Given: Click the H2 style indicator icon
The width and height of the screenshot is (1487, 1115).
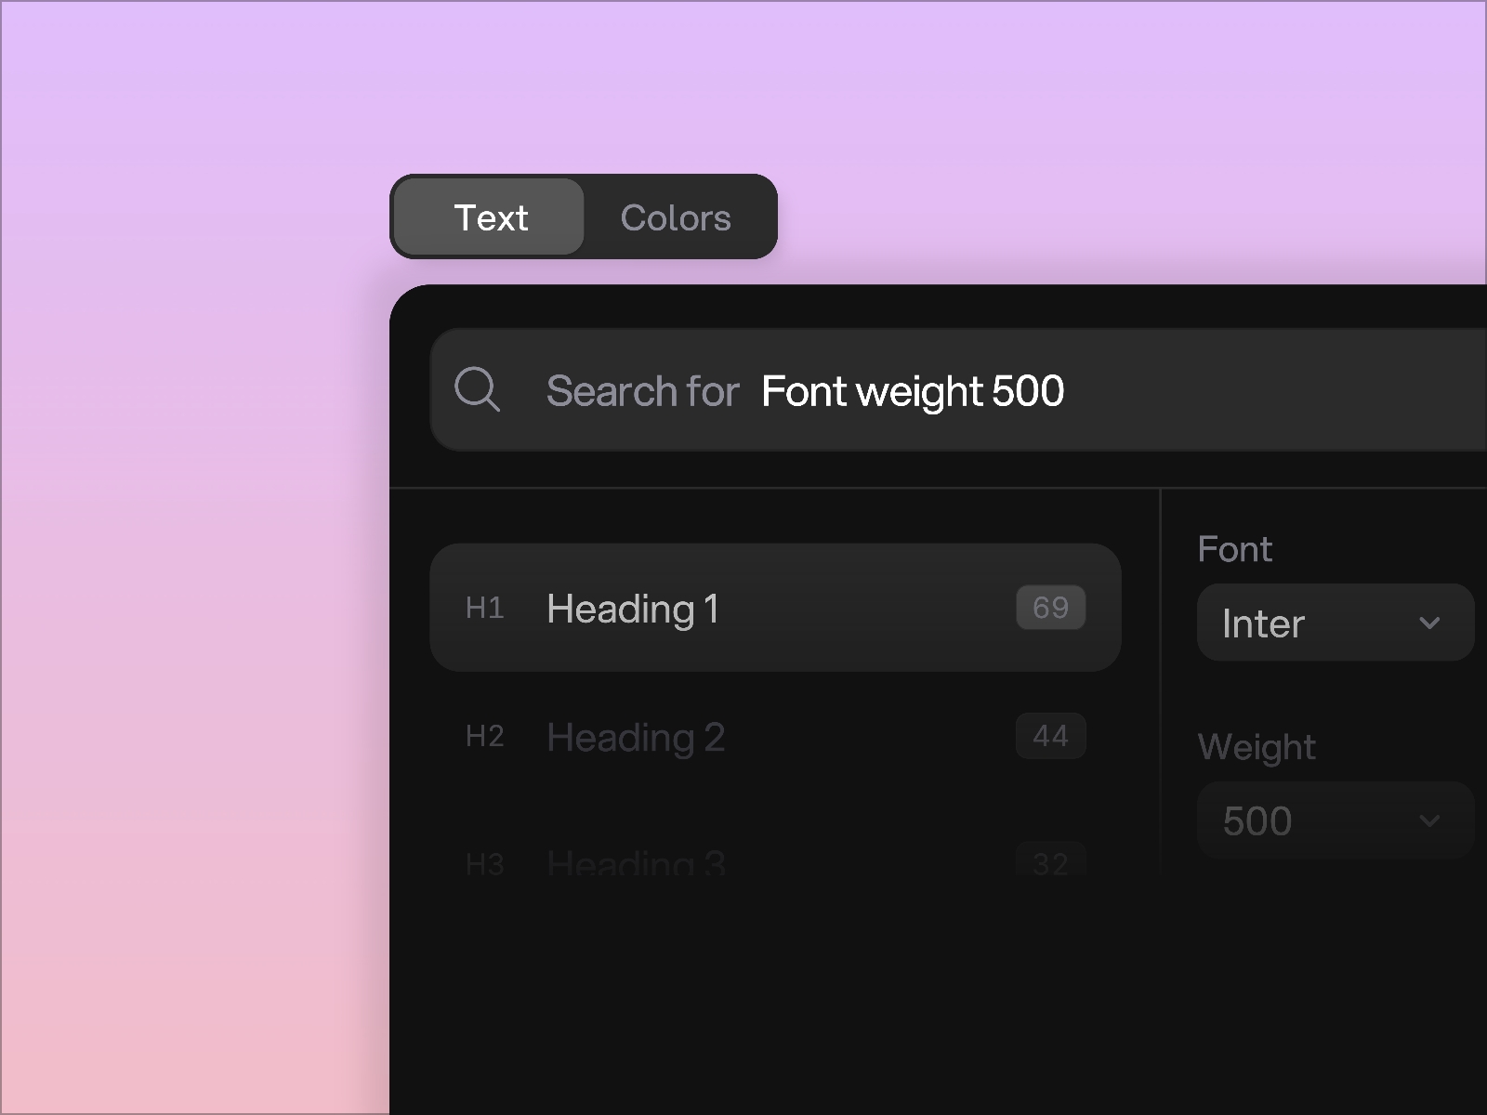Looking at the screenshot, I should pyautogui.click(x=485, y=736).
